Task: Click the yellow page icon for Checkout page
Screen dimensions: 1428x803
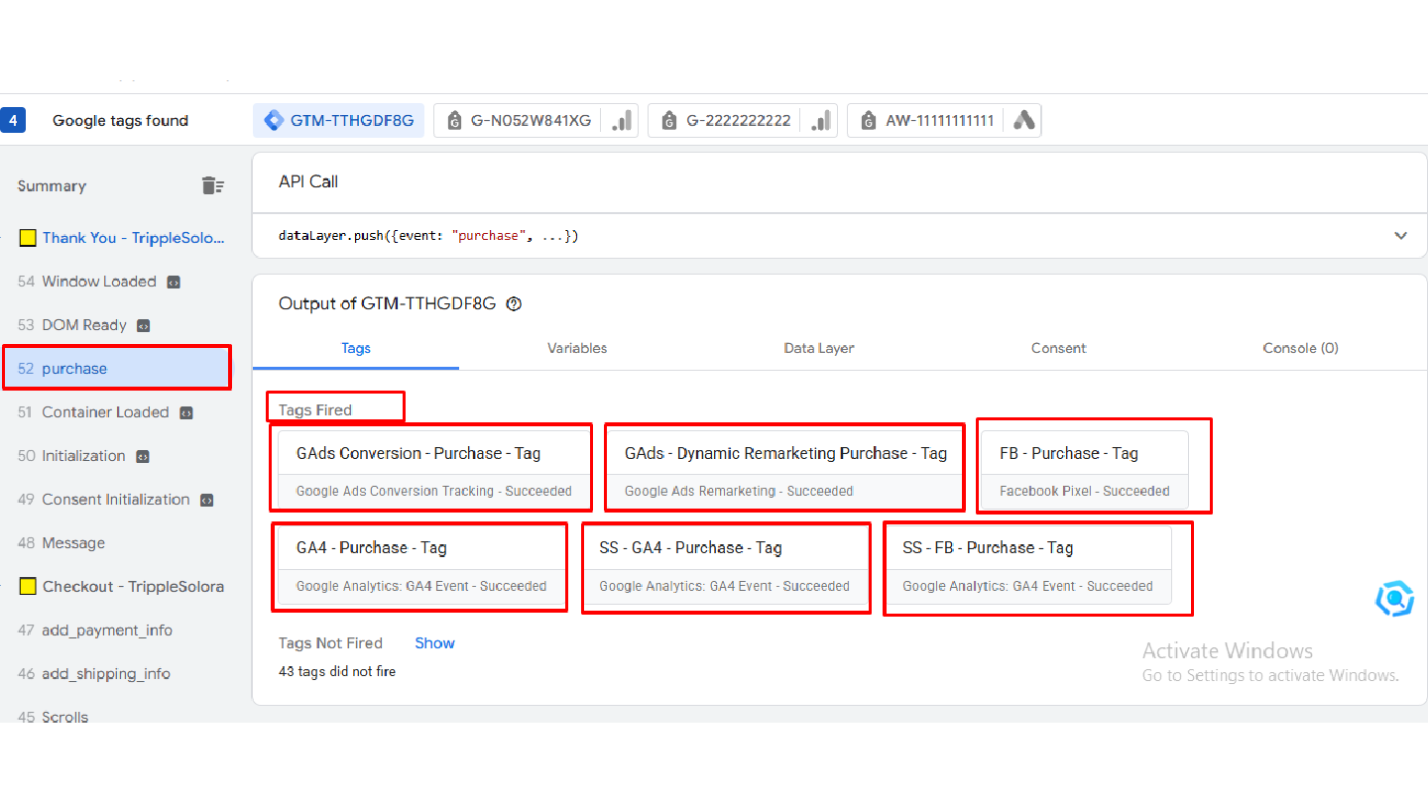Action: click(x=28, y=587)
